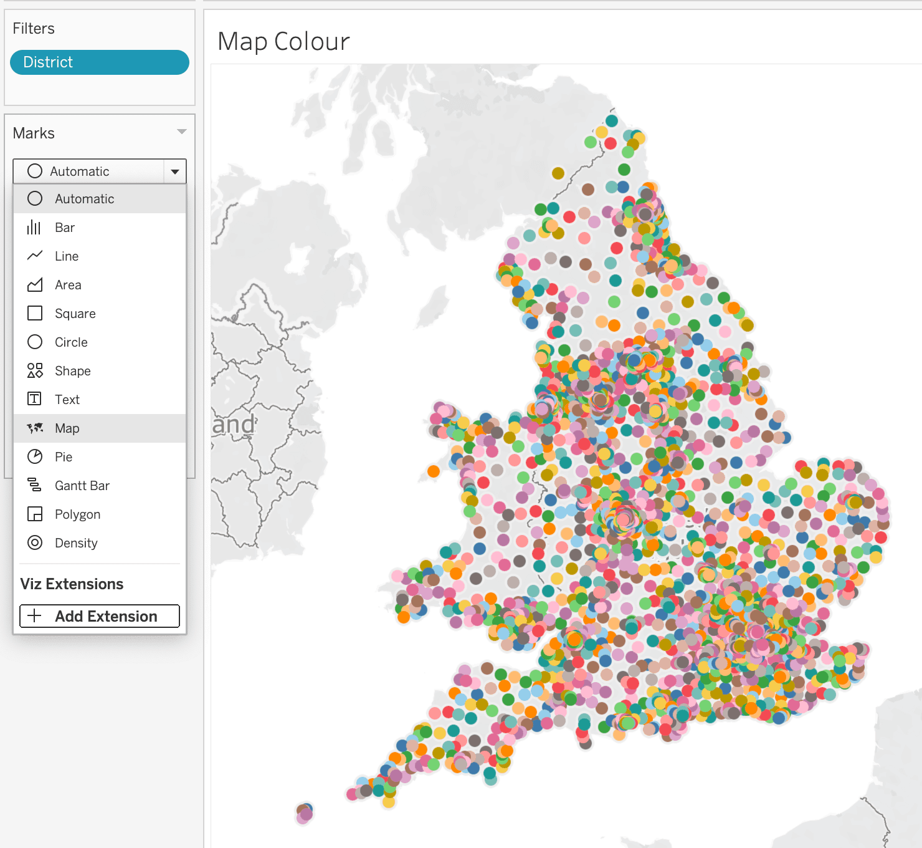
Task: Click the Map Colour sheet title
Action: [283, 42]
